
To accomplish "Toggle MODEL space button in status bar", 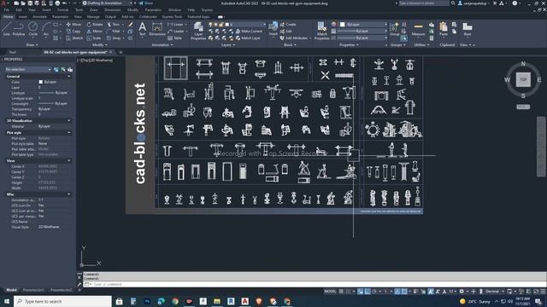I will pos(330,292).
